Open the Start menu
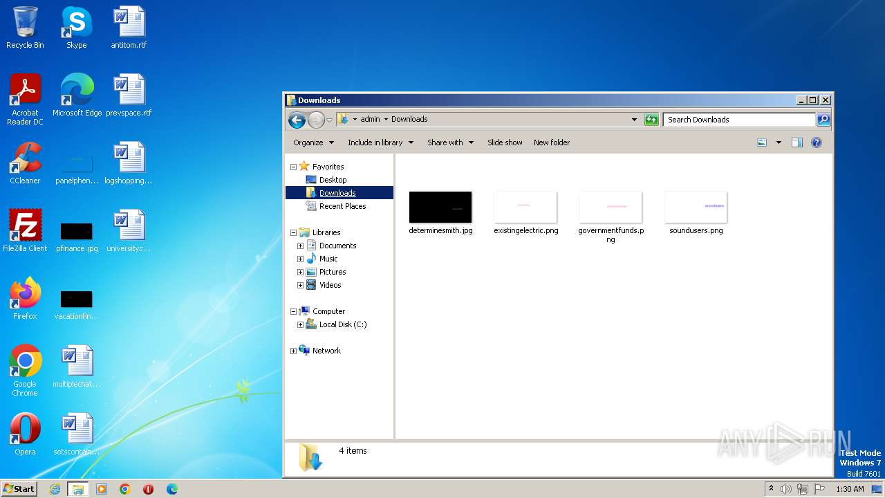The width and height of the screenshot is (885, 498). tap(19, 489)
